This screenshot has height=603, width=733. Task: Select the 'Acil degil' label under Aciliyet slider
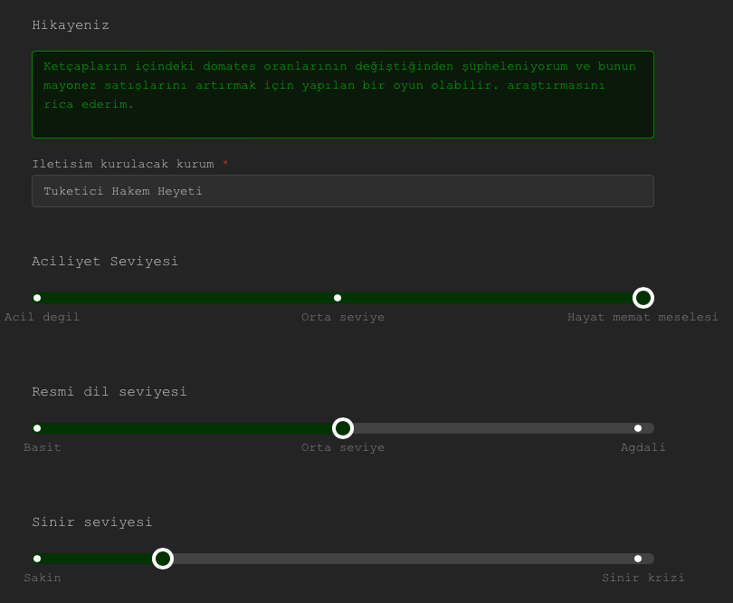(x=43, y=317)
